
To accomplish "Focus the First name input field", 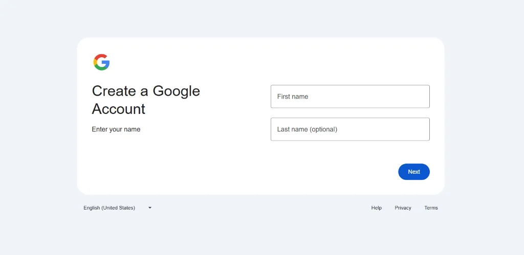I will coord(350,97).
